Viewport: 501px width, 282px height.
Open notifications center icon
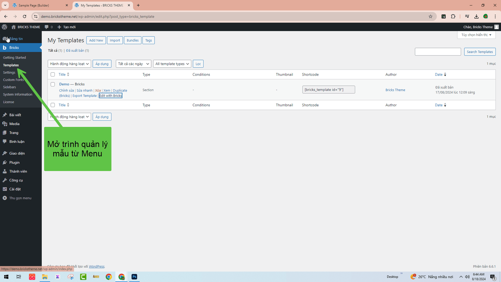[x=493, y=277]
